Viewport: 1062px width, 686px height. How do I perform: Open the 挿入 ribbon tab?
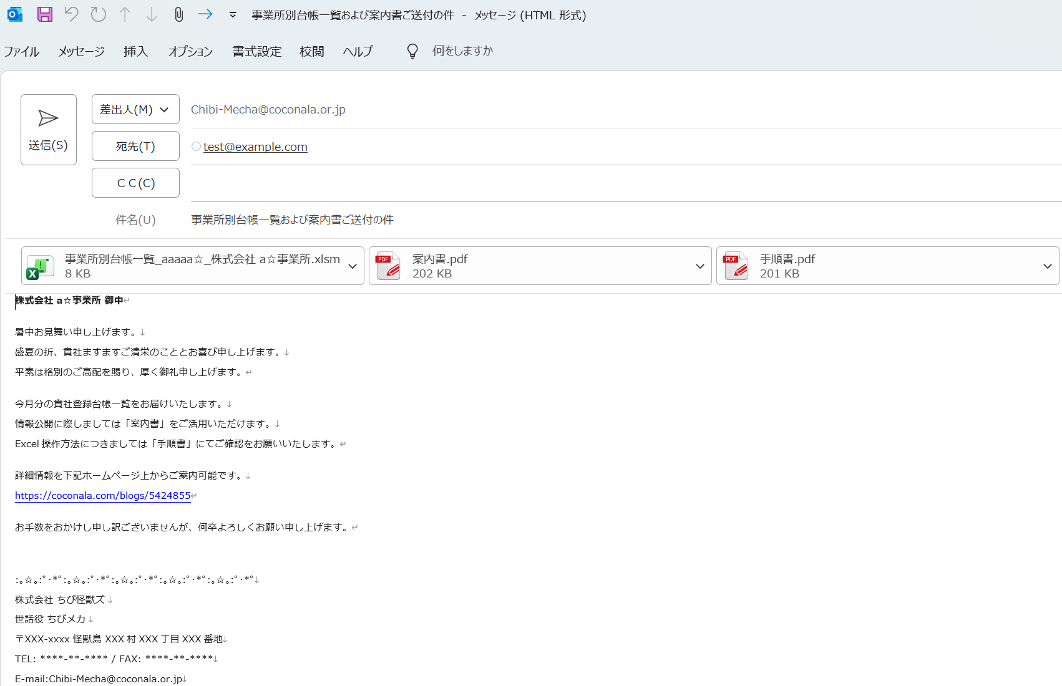click(135, 51)
